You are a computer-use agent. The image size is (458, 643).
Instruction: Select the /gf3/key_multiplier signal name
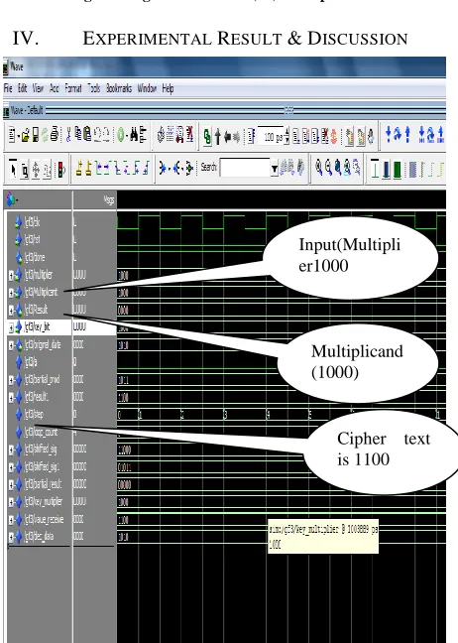tap(44, 501)
